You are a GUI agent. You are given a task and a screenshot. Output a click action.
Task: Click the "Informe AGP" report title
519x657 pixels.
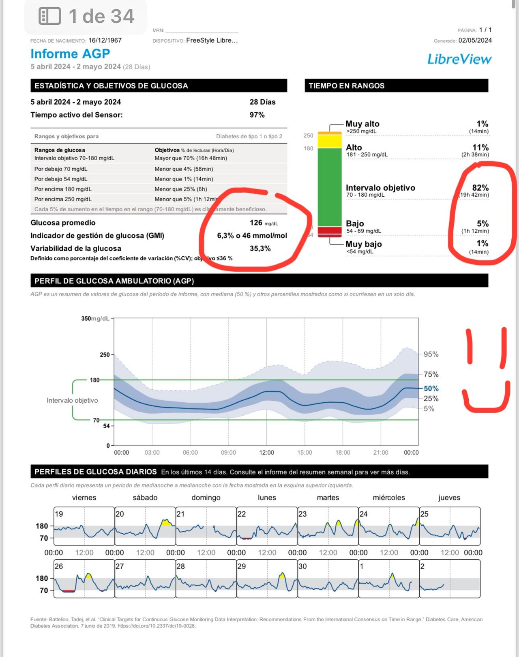(x=70, y=54)
